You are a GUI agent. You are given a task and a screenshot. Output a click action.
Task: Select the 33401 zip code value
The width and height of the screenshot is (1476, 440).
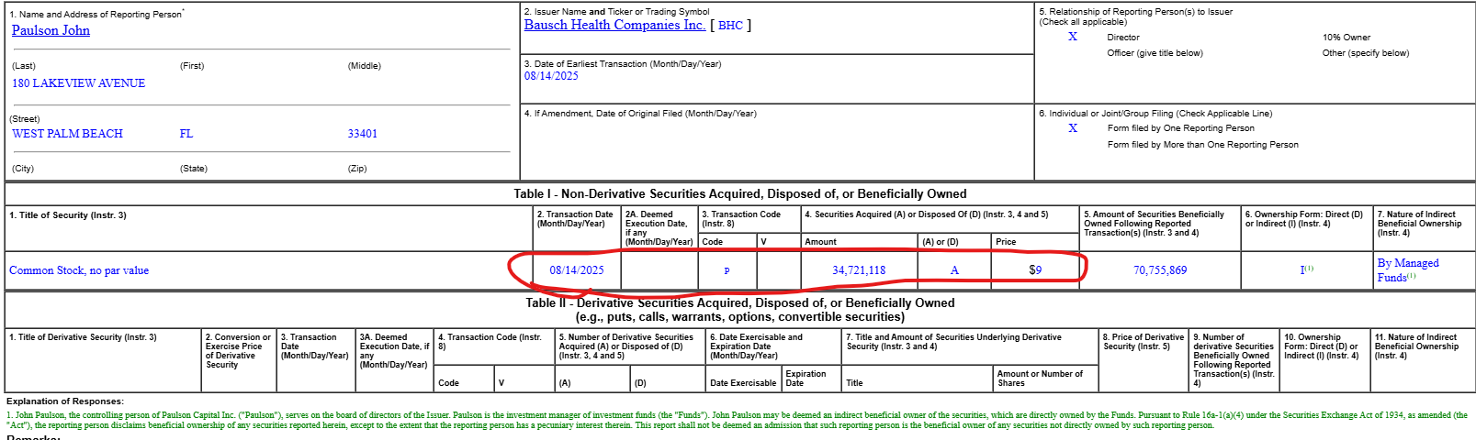[x=362, y=134]
